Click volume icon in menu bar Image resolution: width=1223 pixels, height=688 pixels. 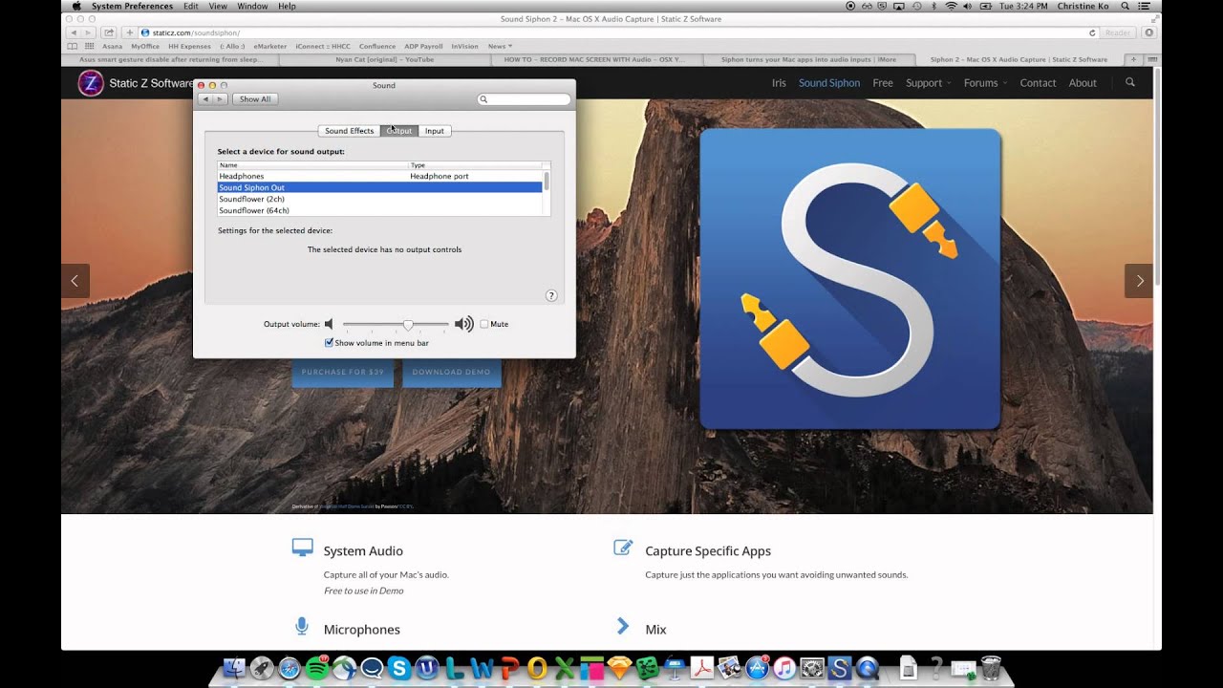[967, 6]
